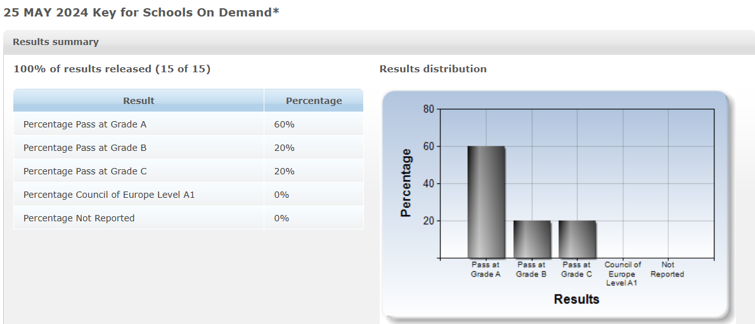Click the Pass at Grade C chart bar
The image size is (755, 324).
point(577,239)
